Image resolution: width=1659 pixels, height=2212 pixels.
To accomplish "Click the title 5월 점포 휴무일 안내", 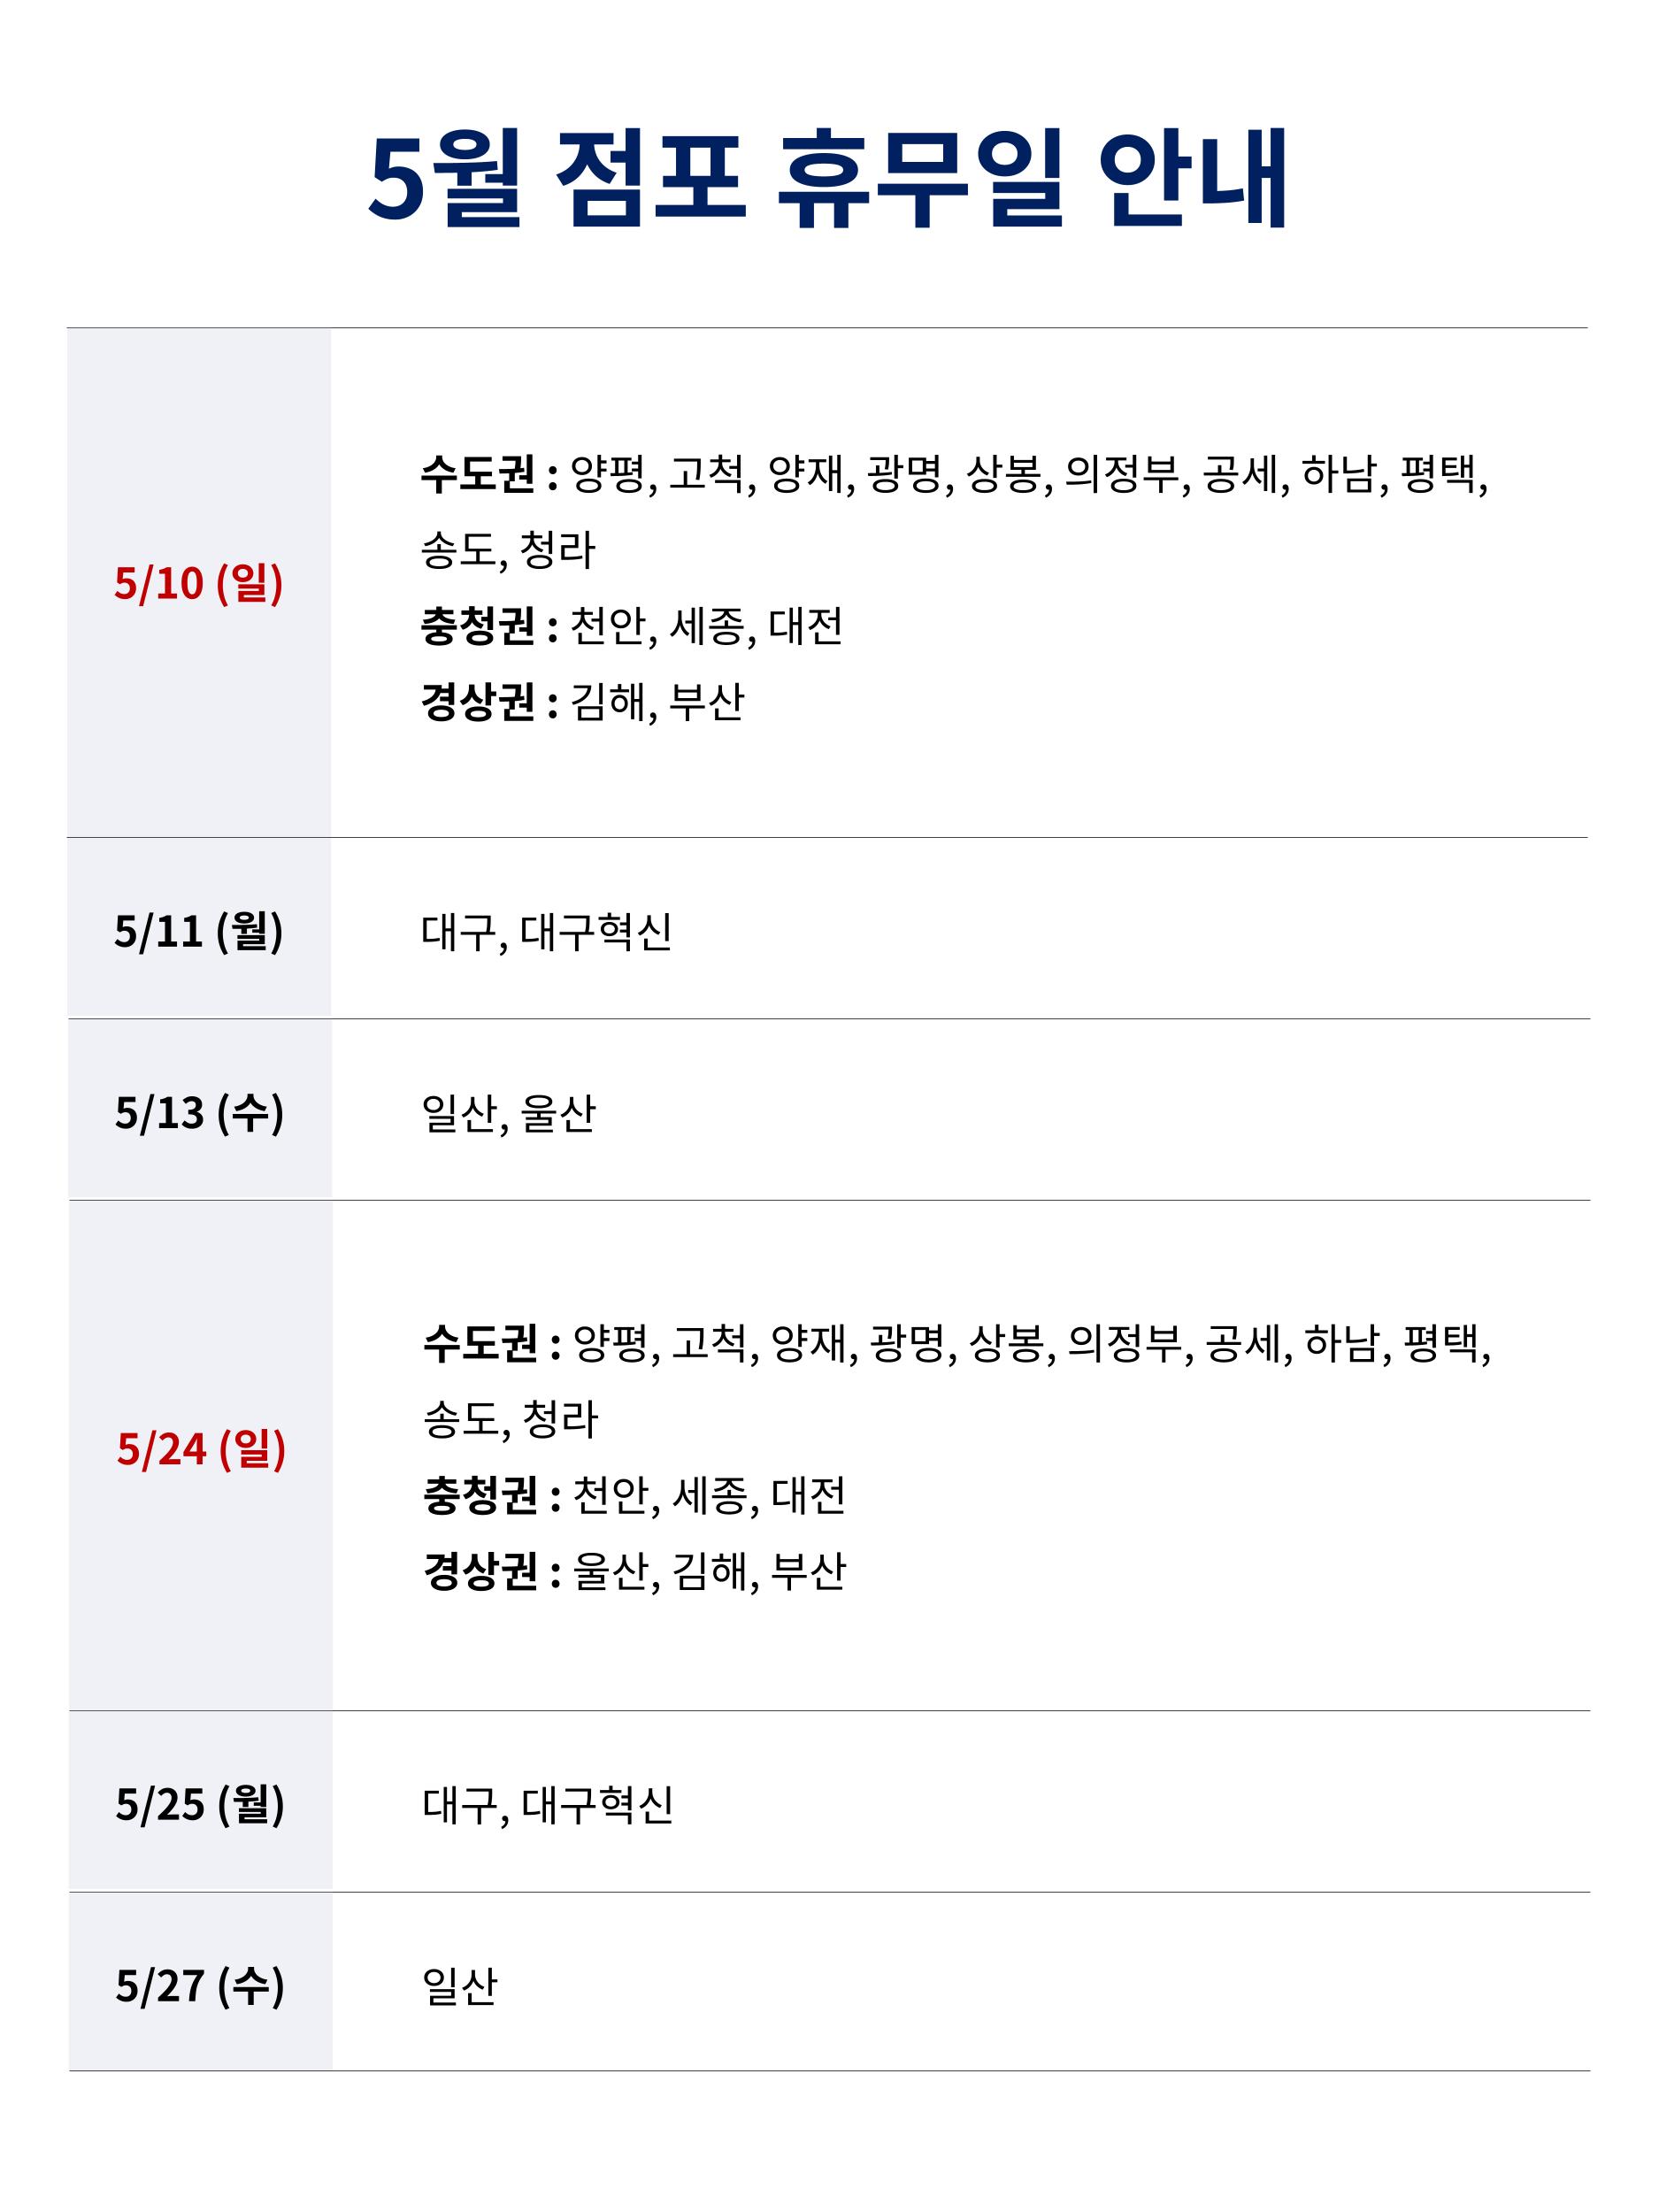I will [828, 180].
